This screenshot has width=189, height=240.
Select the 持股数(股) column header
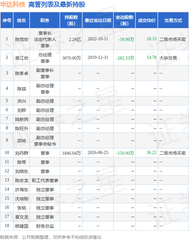point(71,20)
